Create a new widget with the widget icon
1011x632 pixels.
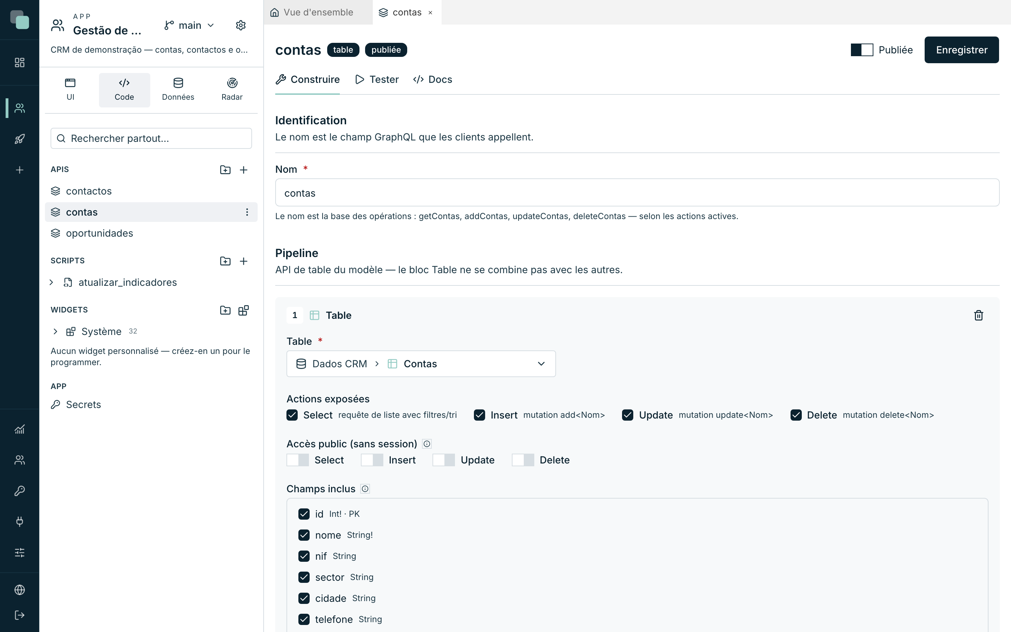pyautogui.click(x=244, y=310)
